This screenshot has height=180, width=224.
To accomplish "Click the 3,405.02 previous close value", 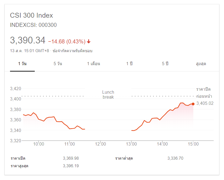I will coord(205,103).
